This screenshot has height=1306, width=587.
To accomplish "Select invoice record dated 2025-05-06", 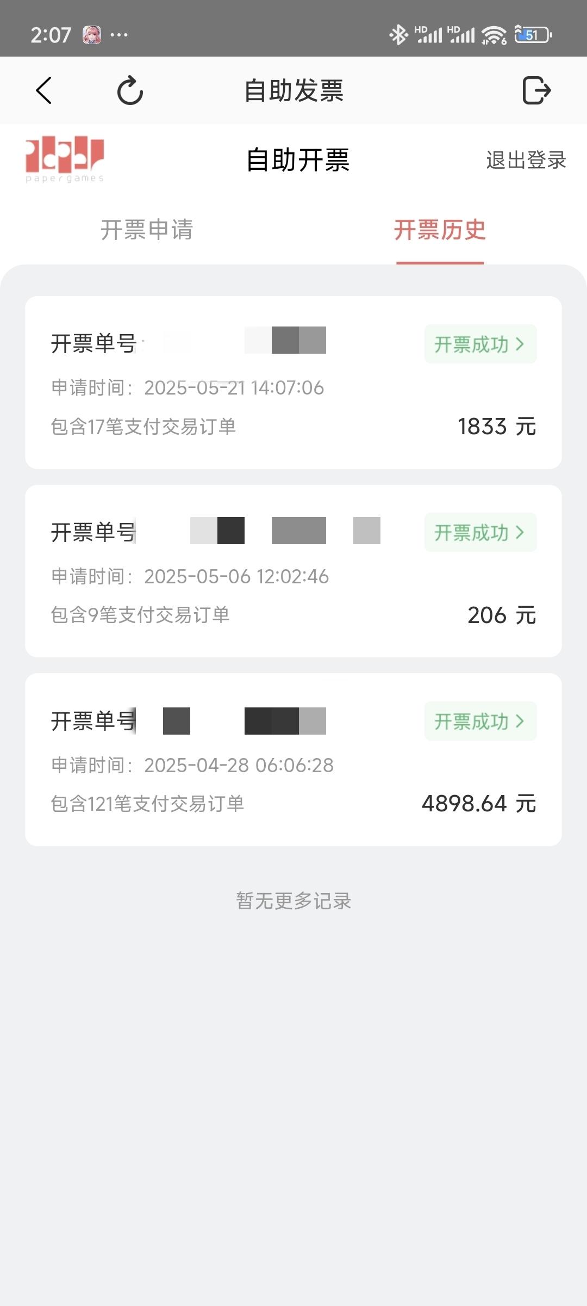I will [x=293, y=571].
